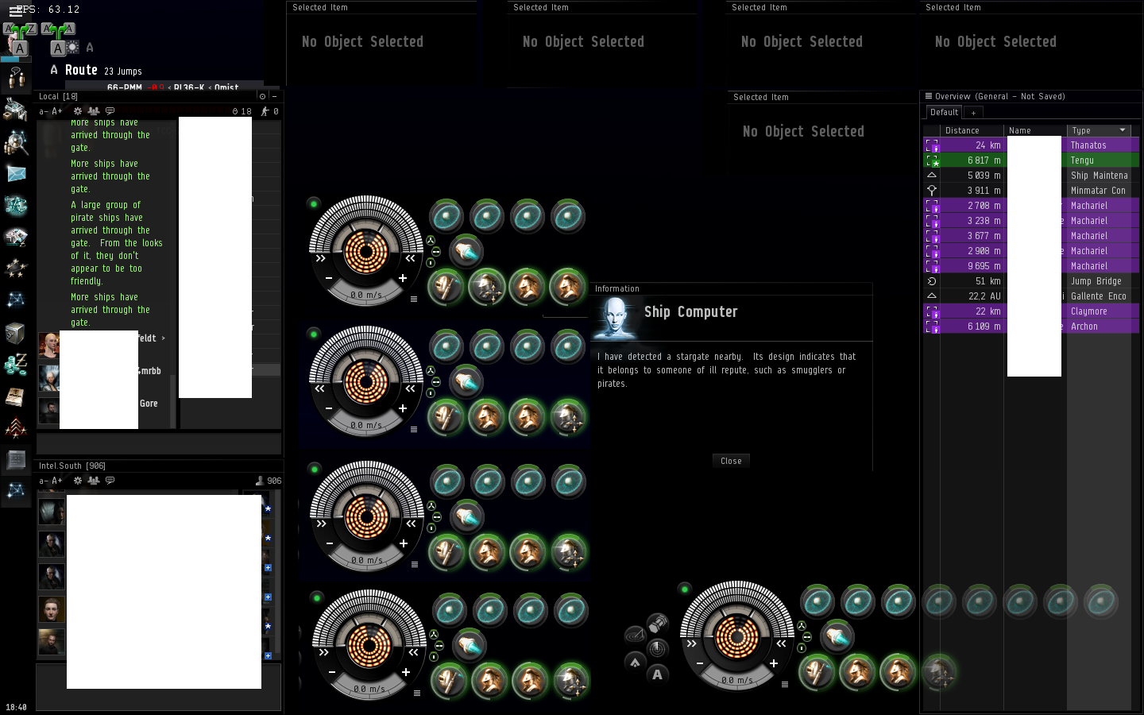Select the Machariel at 9 695 m
Image resolution: width=1144 pixels, height=715 pixels.
(1030, 266)
